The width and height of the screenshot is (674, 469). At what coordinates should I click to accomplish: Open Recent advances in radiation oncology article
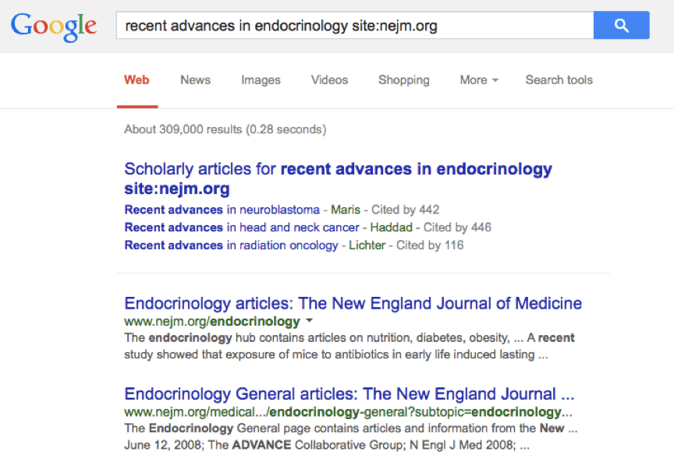(231, 245)
